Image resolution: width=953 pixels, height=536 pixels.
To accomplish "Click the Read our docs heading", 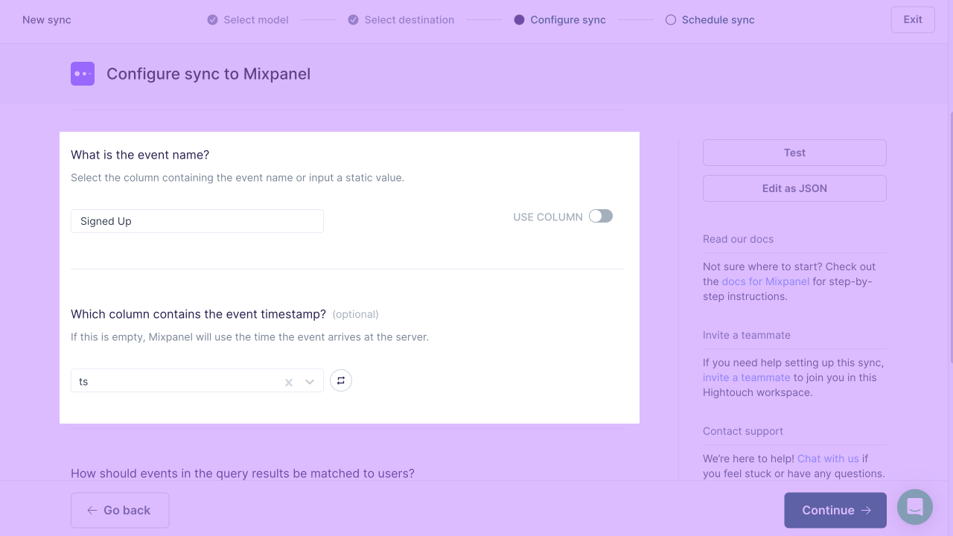I will pos(738,239).
